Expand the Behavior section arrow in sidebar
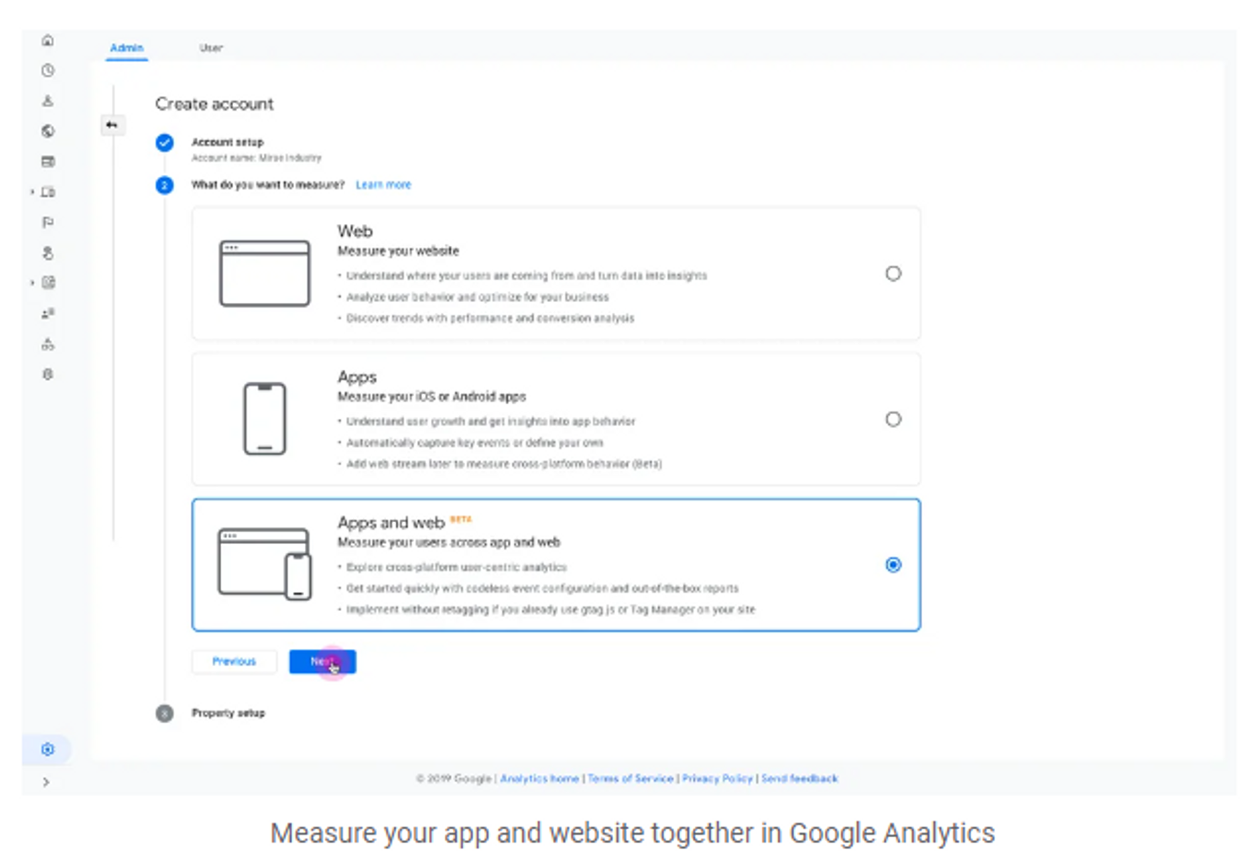Screen dimensions: 1254x860 click(x=32, y=283)
